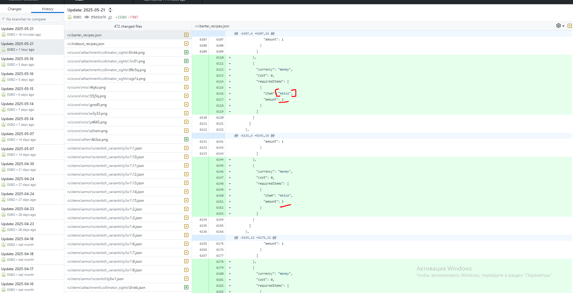The width and height of the screenshot is (573, 293).
Task: Open the diff settings gear dropdown
Action: pos(560,26)
